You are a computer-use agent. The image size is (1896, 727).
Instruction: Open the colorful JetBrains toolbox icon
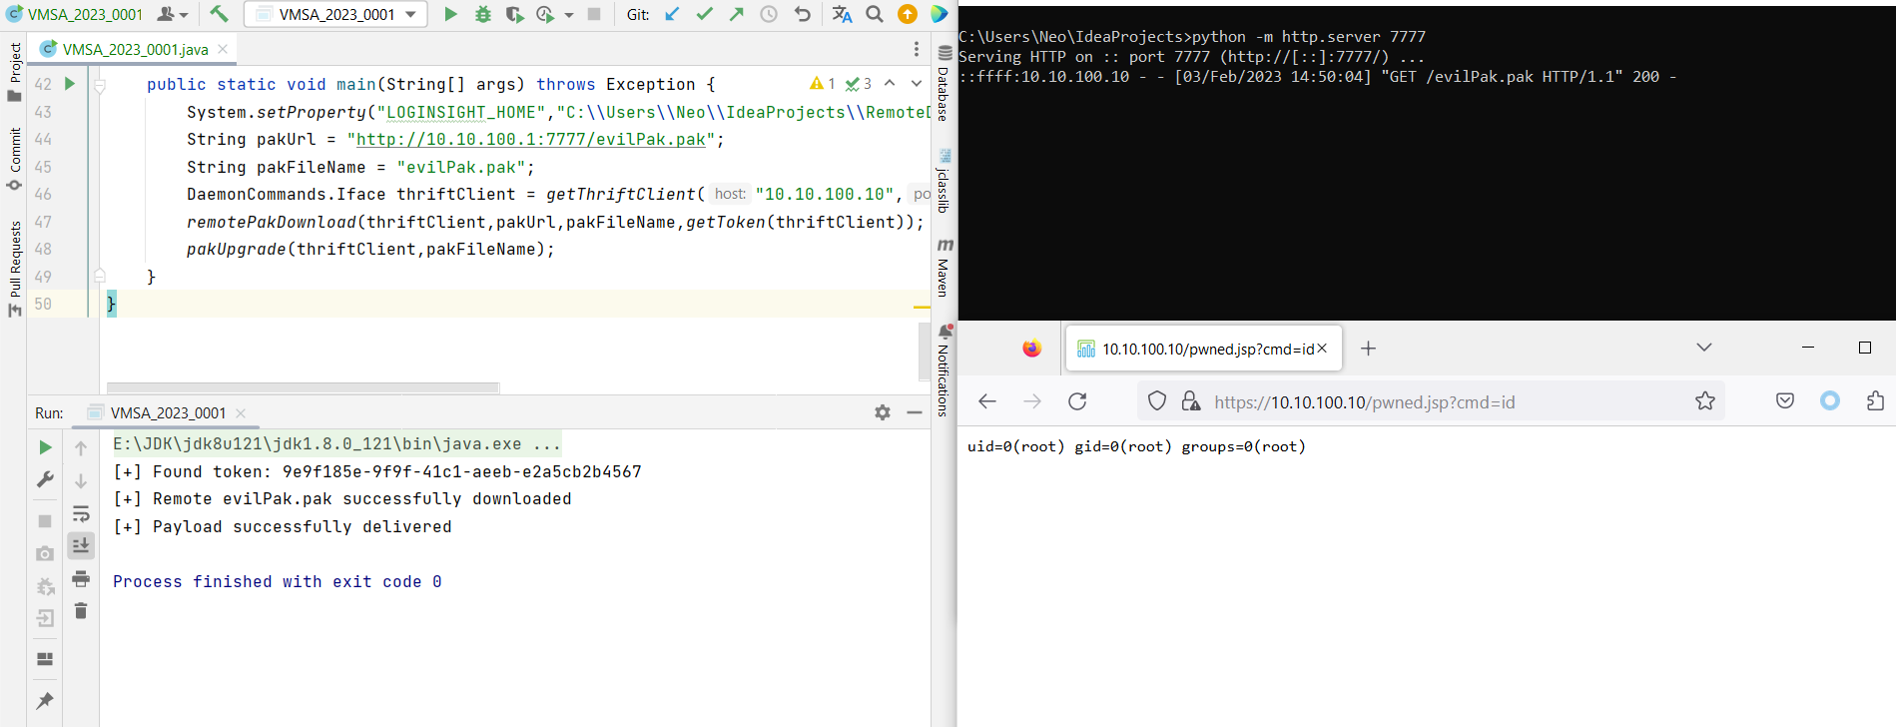939,14
